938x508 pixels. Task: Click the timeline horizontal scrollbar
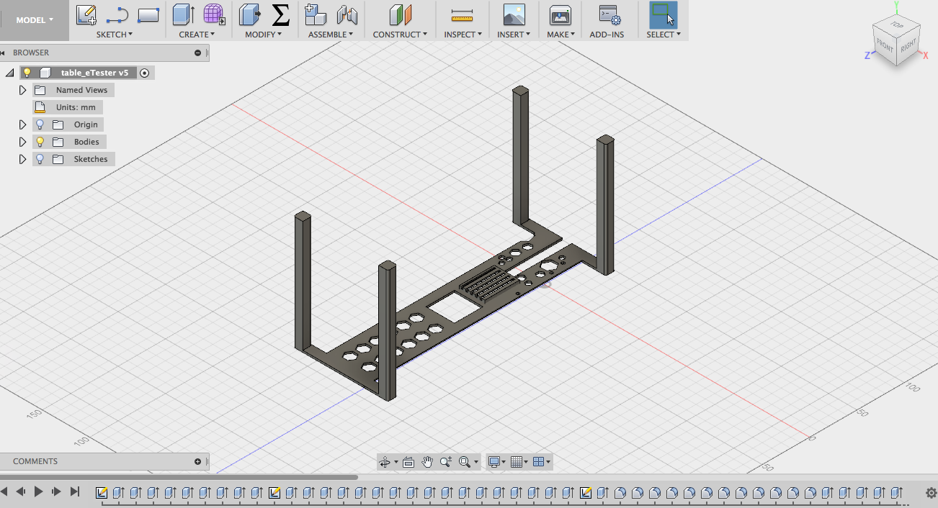pyautogui.click(x=179, y=476)
